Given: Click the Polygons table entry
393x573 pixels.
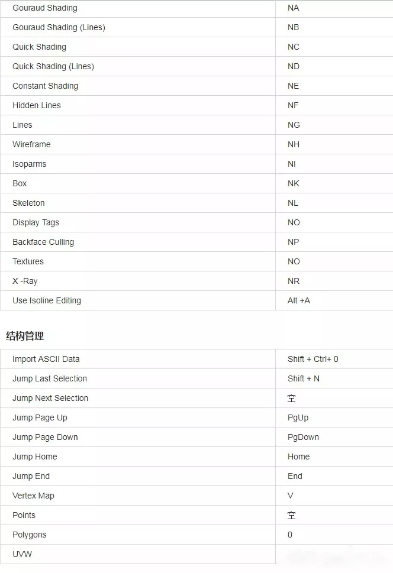Looking at the screenshot, I should pyautogui.click(x=29, y=535).
